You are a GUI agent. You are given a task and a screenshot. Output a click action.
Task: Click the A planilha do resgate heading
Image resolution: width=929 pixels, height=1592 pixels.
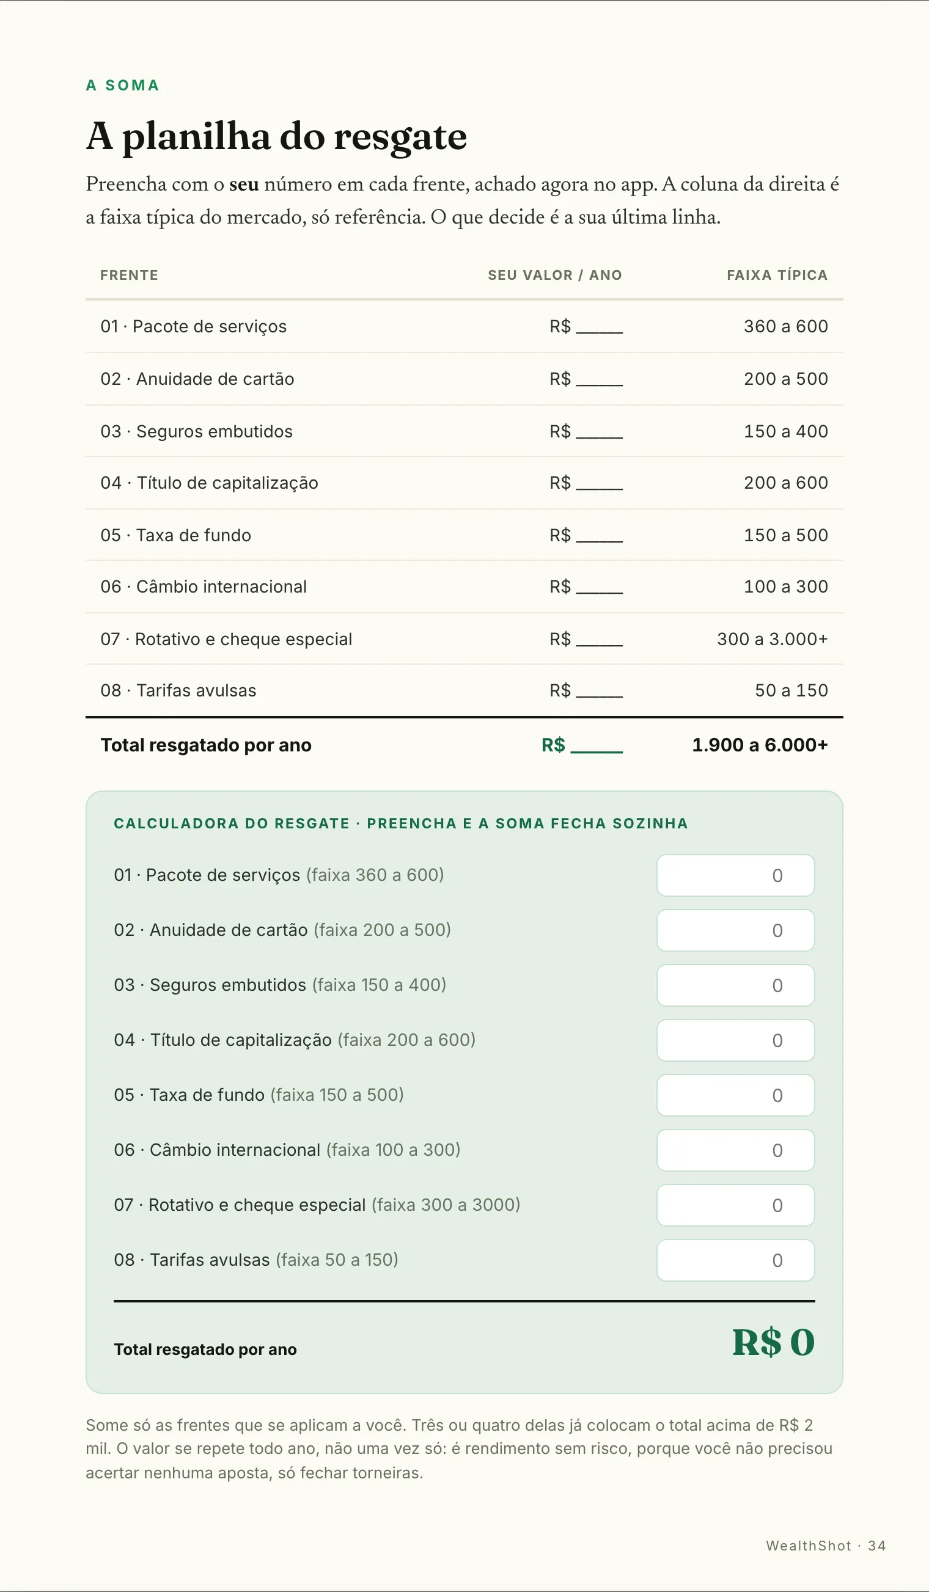click(x=277, y=136)
